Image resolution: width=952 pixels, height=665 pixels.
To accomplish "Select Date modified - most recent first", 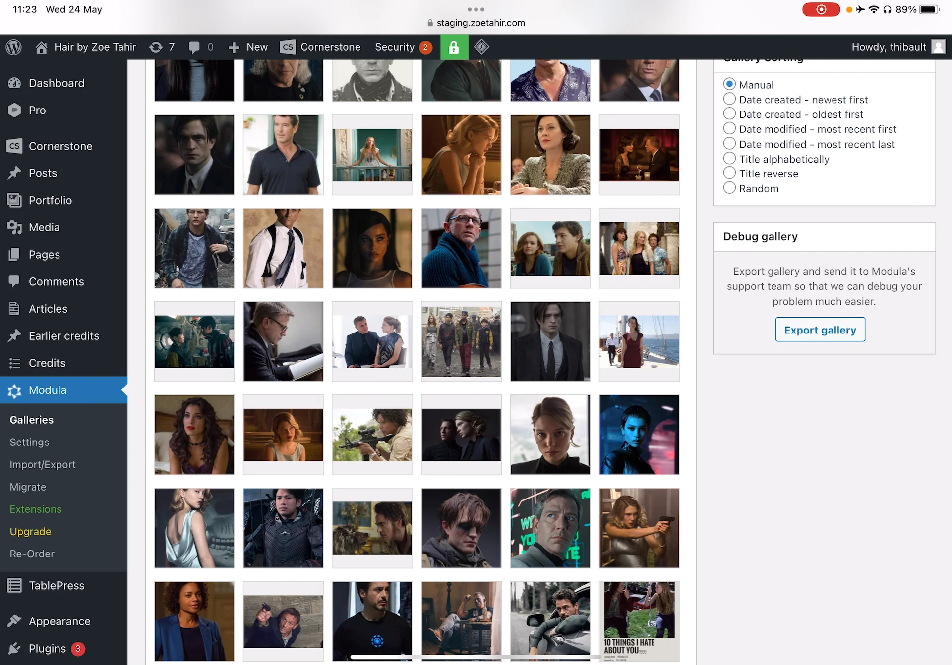I will [x=729, y=129].
